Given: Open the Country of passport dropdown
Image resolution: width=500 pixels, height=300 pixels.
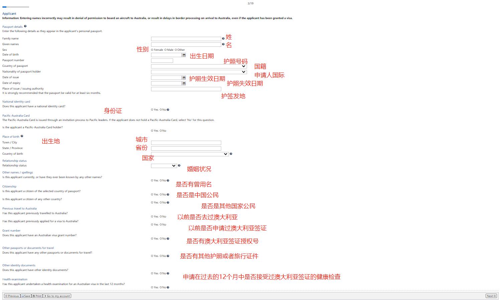Looking at the screenshot, I should [199, 66].
